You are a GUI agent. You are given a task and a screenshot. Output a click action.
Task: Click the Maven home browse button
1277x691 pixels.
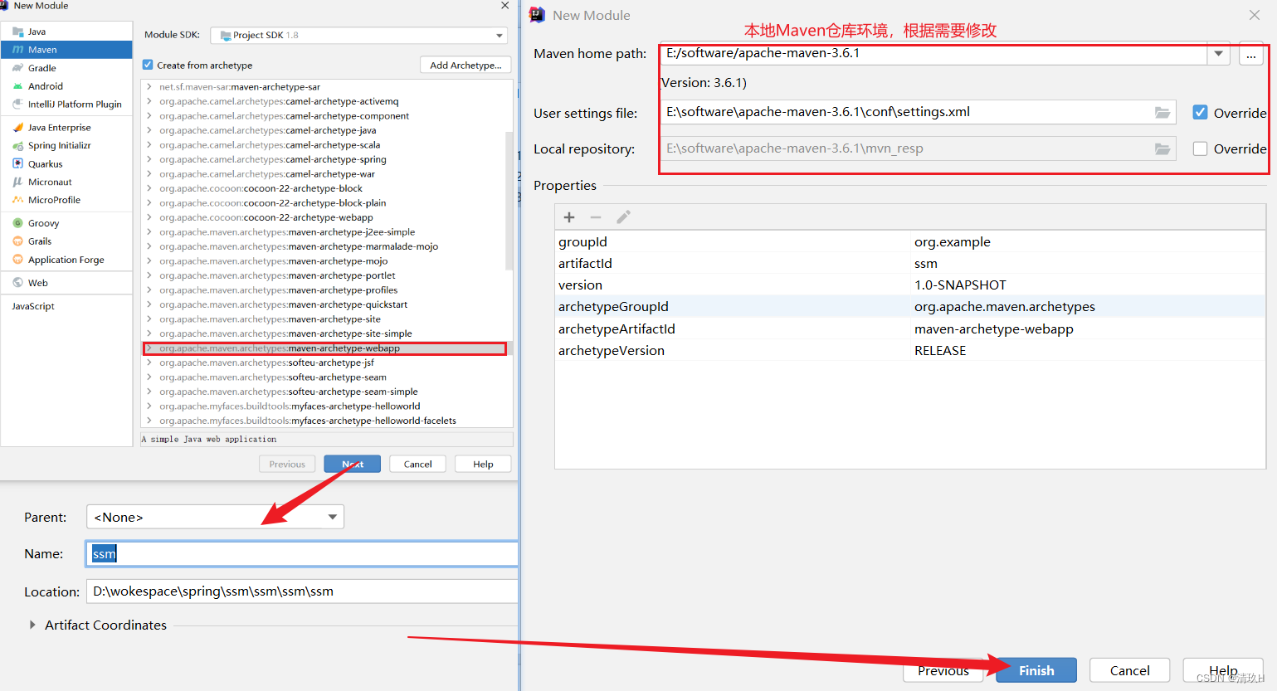[1251, 55]
